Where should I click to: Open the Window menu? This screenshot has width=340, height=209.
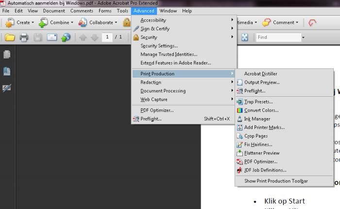click(168, 11)
